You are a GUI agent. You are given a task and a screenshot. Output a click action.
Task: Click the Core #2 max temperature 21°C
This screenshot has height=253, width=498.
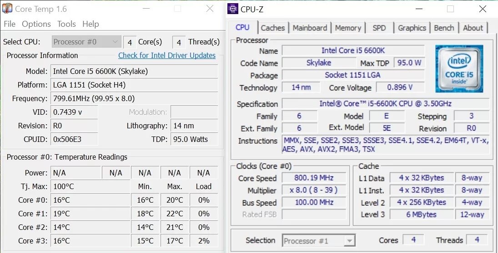pos(175,227)
